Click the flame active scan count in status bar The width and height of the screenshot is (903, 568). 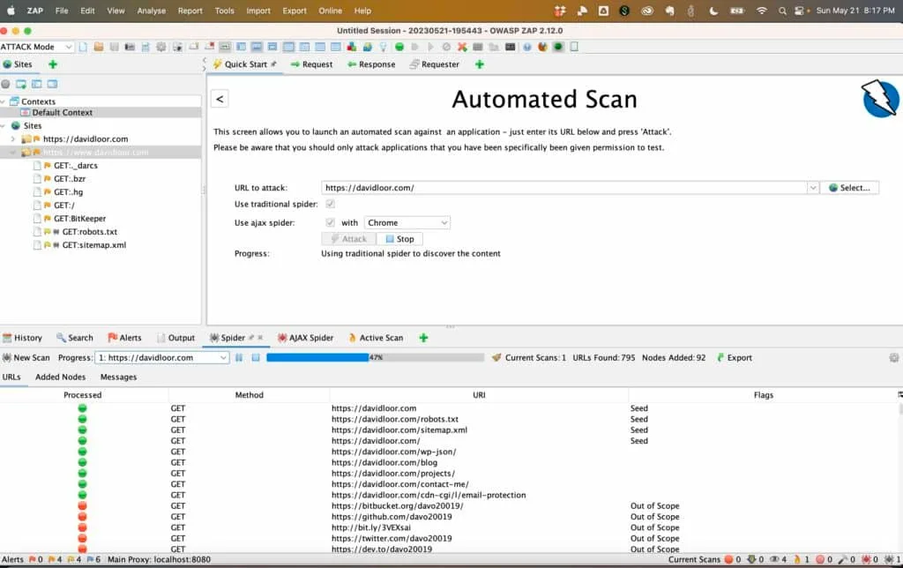pos(801,559)
